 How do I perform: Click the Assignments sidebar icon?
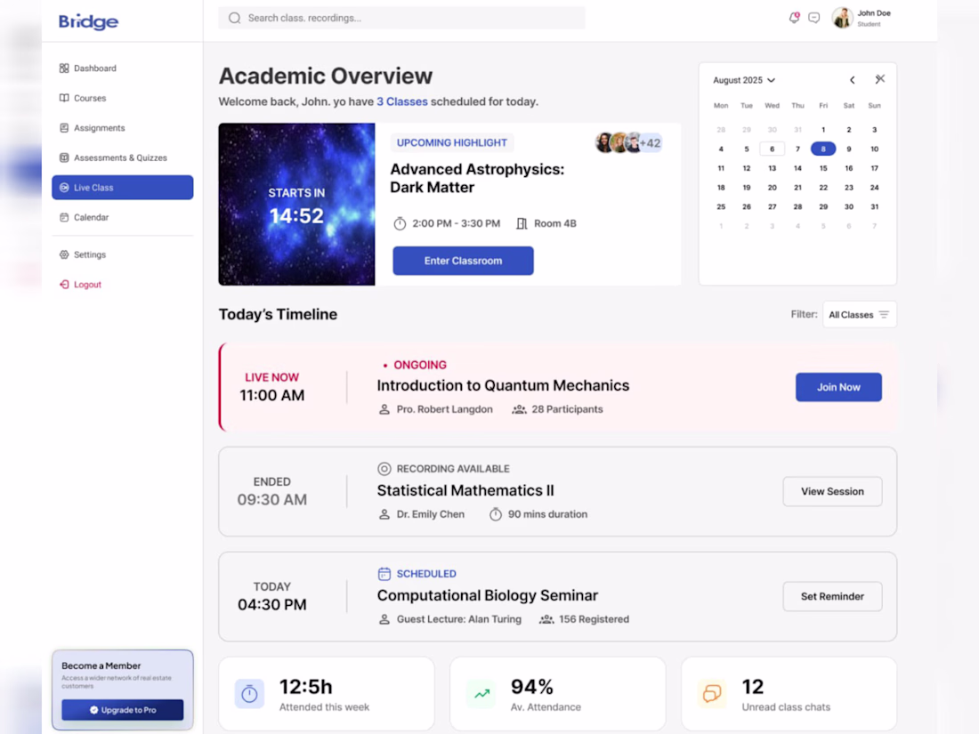[64, 128]
